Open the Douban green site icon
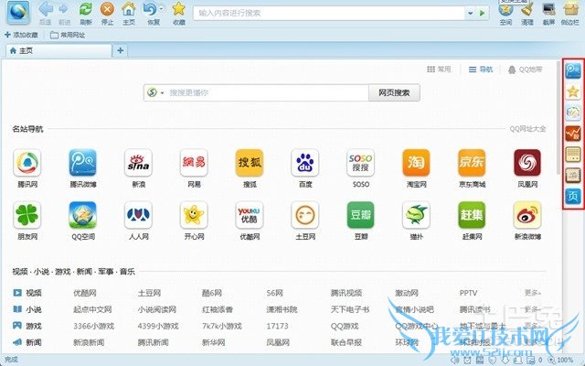Image resolution: width=585 pixels, height=366 pixels. [x=361, y=215]
